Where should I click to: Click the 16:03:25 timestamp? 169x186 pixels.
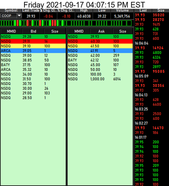[141, 109]
